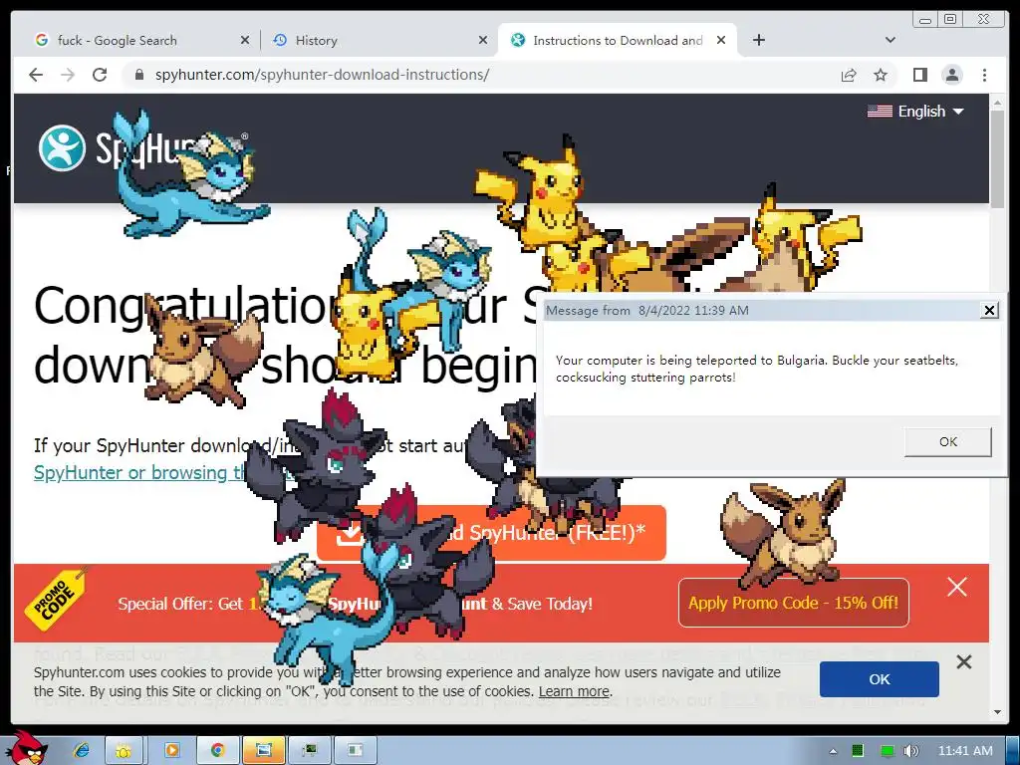Close the Google Search tab
This screenshot has height=765, width=1020.
pos(245,40)
